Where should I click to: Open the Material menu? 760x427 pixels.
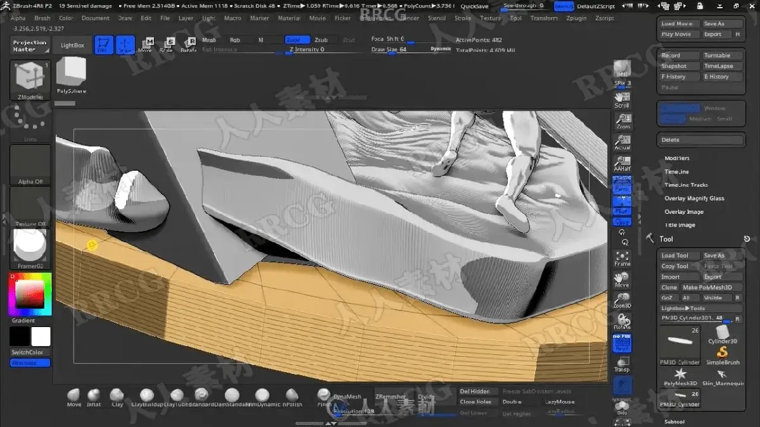(x=289, y=18)
